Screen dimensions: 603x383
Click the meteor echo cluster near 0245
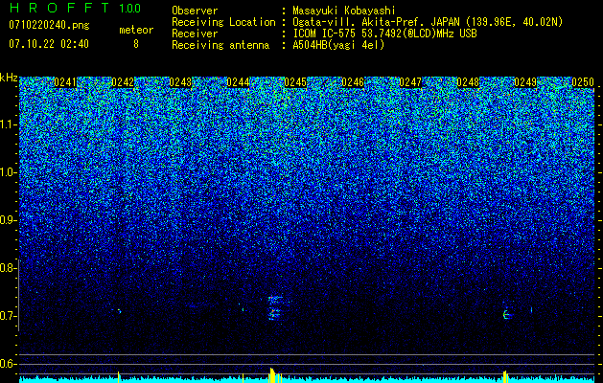click(275, 307)
